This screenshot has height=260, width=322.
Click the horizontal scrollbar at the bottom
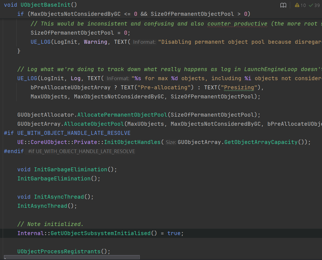72,257
